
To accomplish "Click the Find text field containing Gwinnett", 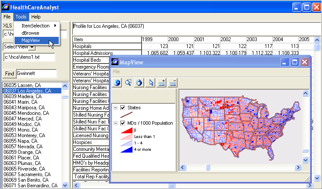I will (36, 73).
